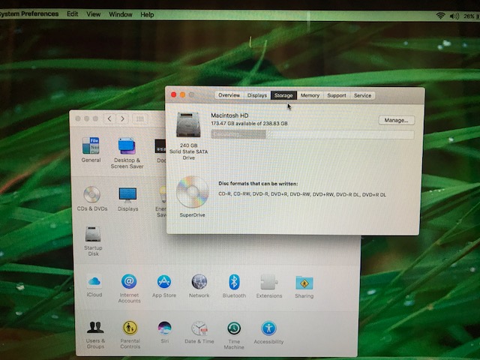Open the Window menu in menu bar

click(x=120, y=14)
